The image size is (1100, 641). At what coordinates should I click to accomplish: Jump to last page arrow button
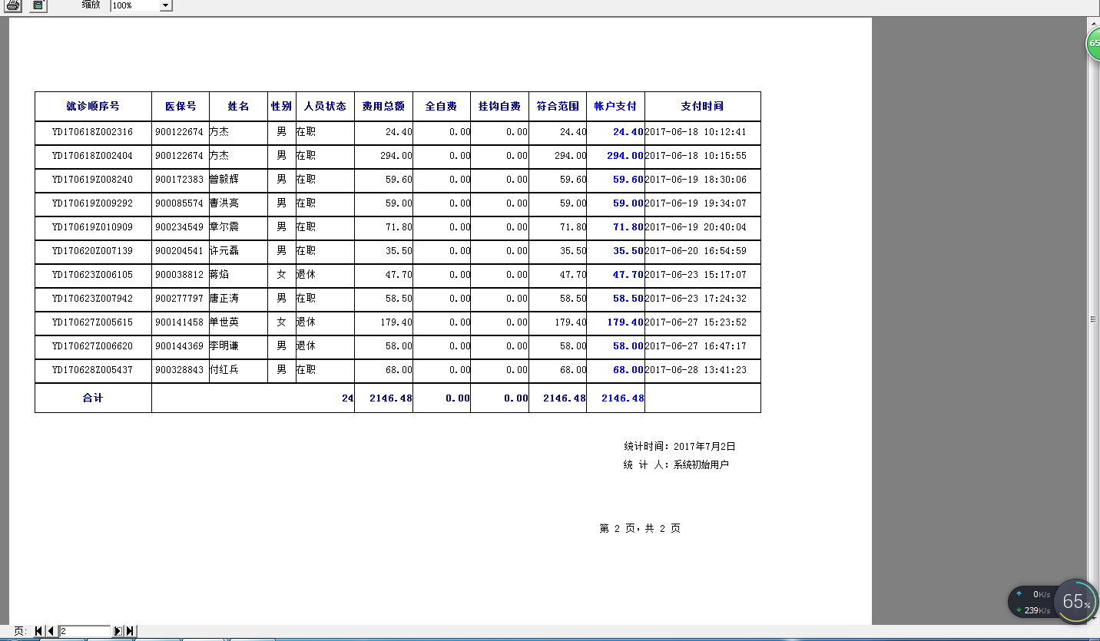click(131, 631)
